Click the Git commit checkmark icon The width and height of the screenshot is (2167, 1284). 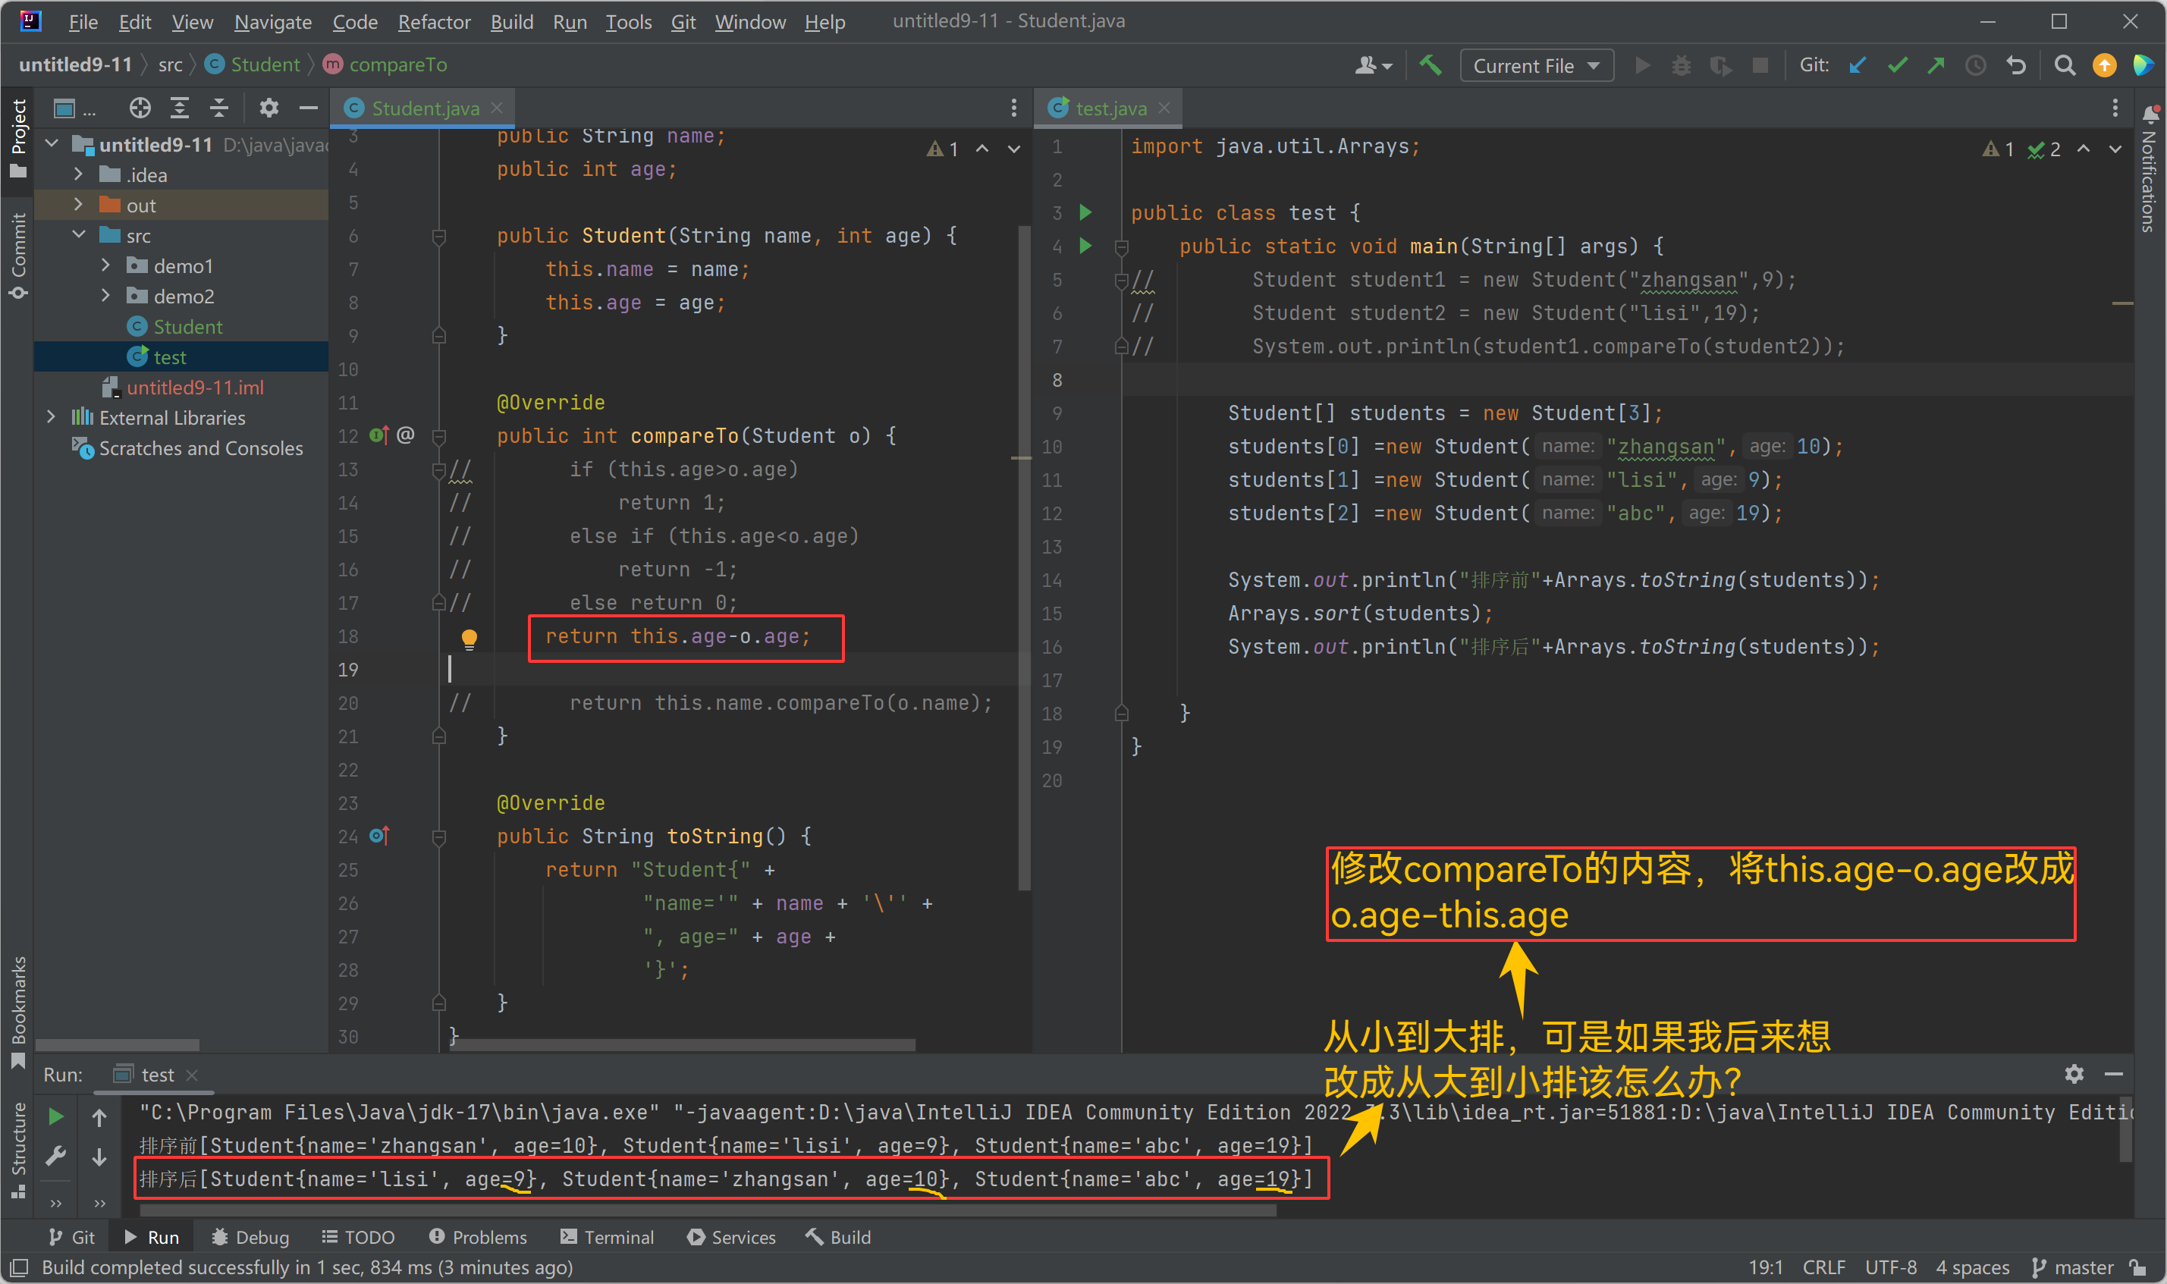(1897, 65)
